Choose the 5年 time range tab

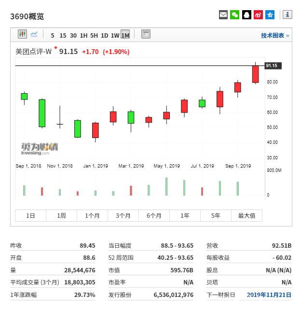coord(216,215)
